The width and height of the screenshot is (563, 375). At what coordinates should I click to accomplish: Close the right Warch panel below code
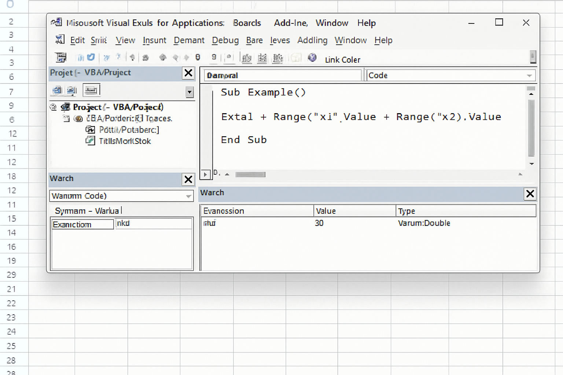(530, 194)
